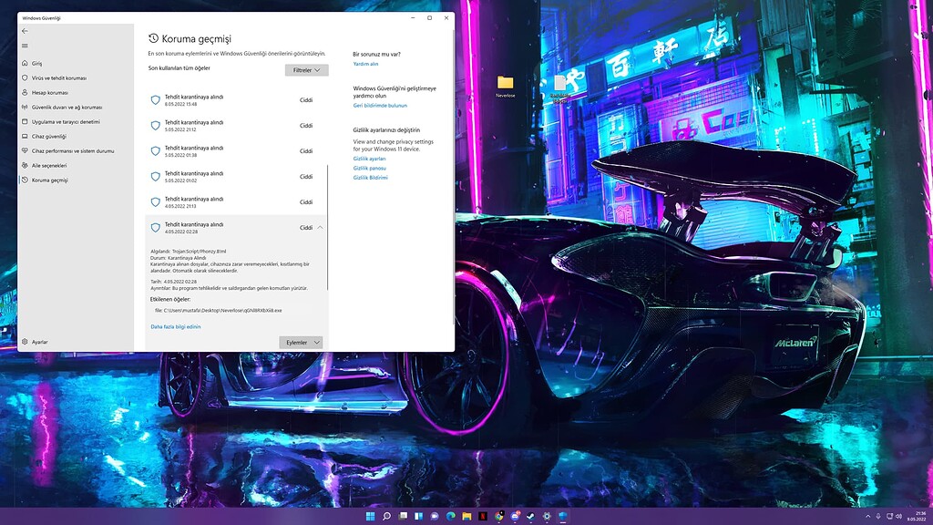Open the Gizlilik panosu link
Viewport: 933px width, 525px height.
(x=370, y=170)
